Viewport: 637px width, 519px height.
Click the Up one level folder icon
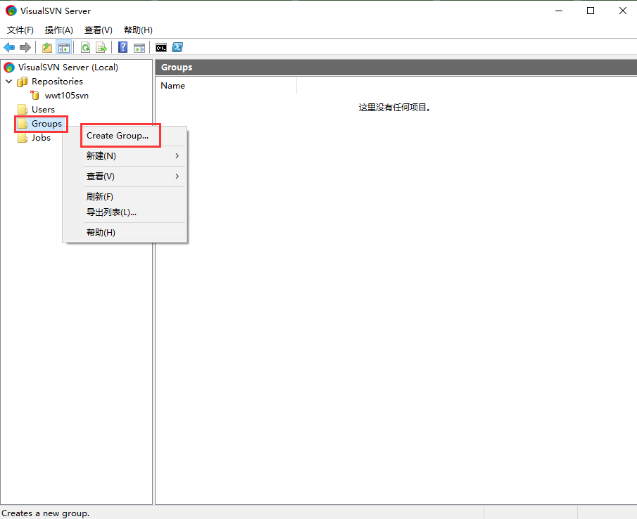pos(47,48)
